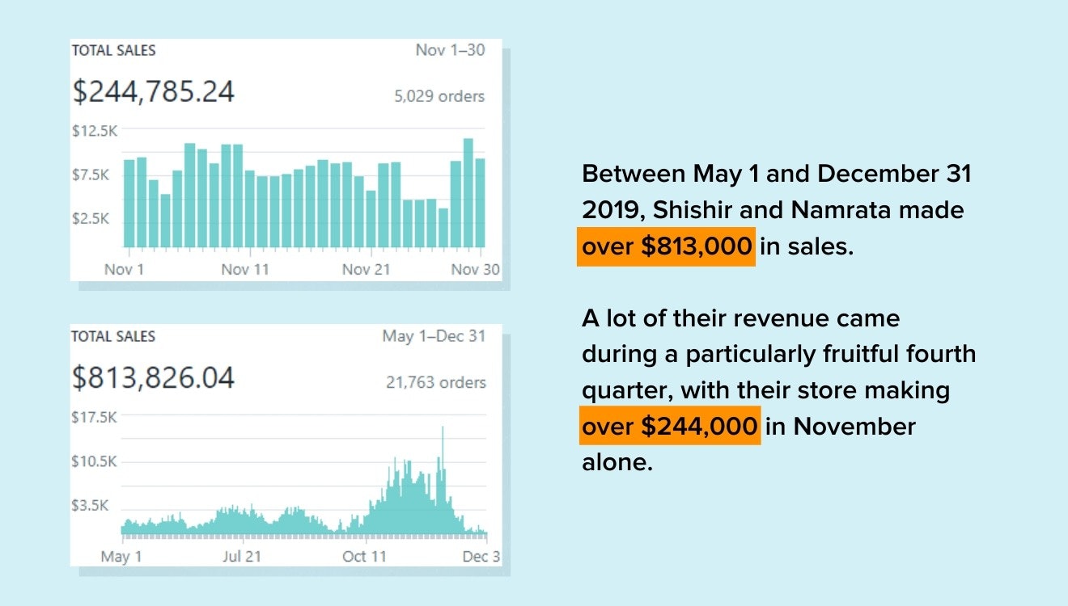Select the Nov 11 axis label

245,269
